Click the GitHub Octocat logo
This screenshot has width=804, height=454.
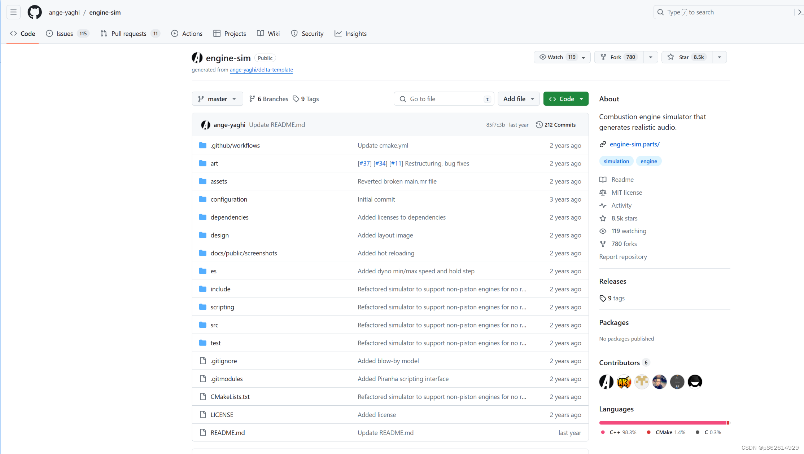pyautogui.click(x=35, y=12)
